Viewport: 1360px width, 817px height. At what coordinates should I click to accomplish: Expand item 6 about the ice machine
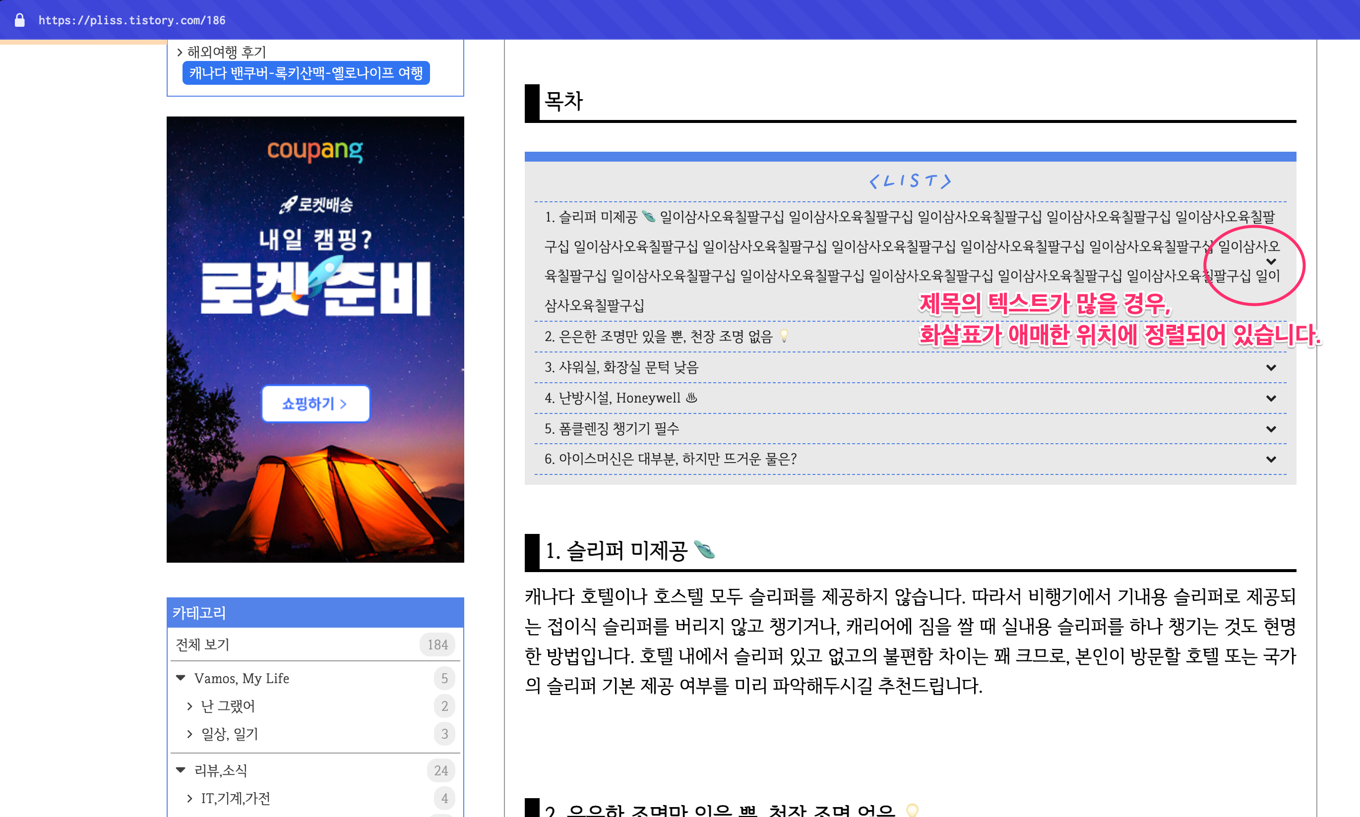coord(1271,459)
